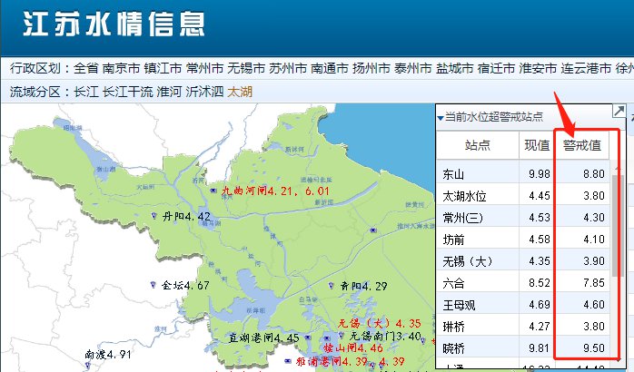Choose 沂沭泗 river basin filter

pos(204,92)
